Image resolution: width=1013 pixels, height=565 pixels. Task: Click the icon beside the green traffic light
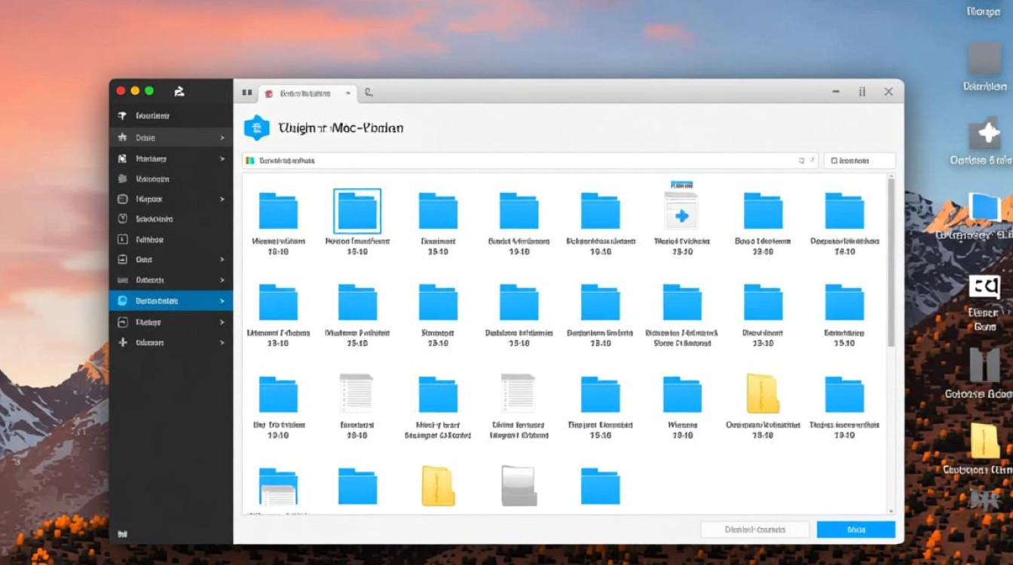(179, 91)
